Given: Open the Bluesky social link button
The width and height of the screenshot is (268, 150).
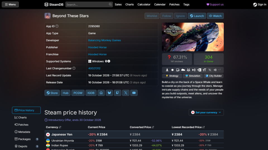Looking at the screenshot, I should tap(109, 93).
